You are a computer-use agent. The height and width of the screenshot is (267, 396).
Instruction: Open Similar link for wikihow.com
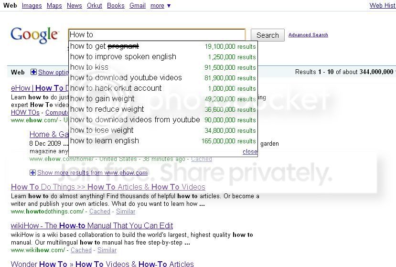click(107, 250)
